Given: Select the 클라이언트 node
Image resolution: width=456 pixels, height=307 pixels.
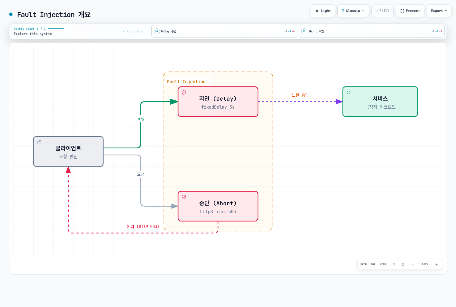Looking at the screenshot, I should [68, 152].
